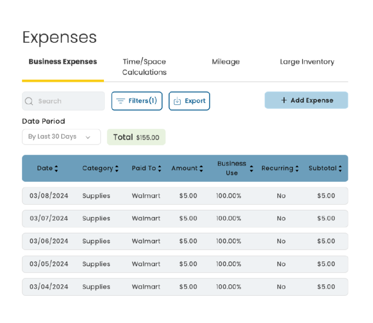Sort the Amount column via arrows

point(201,168)
